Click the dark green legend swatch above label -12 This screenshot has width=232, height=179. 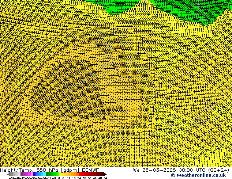[x=47, y=174]
